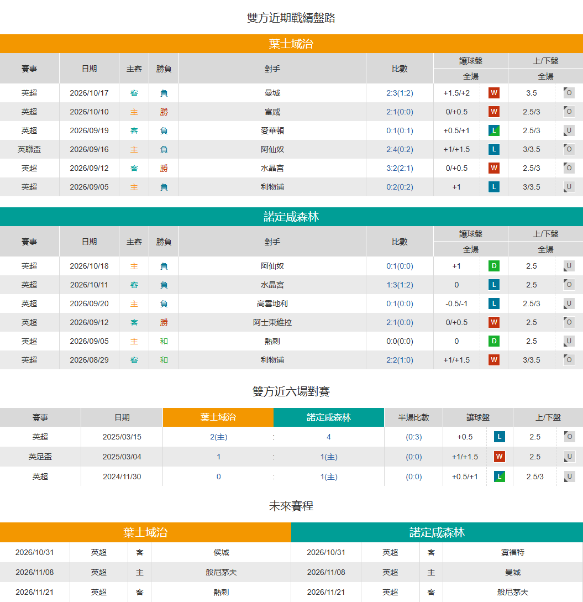The height and width of the screenshot is (602, 583).
Task: Click the +1.5/+2 handicap value
Action: pyautogui.click(x=456, y=93)
